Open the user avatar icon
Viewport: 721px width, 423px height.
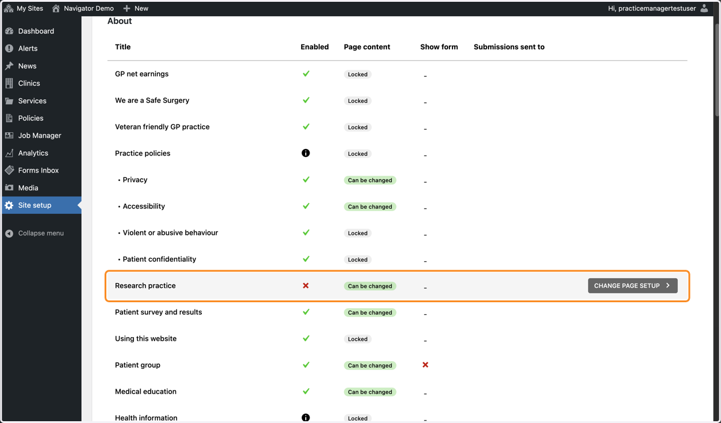(705, 8)
